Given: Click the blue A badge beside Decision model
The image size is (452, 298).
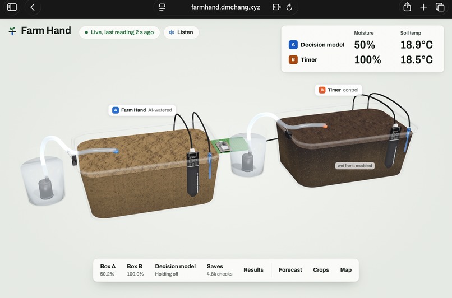Looking at the screenshot, I should coord(293,45).
